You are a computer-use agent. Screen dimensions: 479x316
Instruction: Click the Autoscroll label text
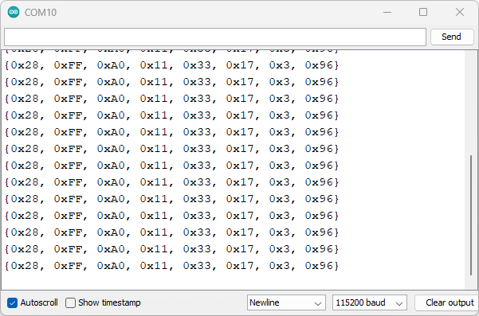tap(39, 302)
